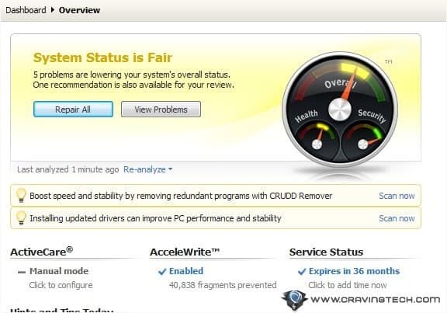Image resolution: width=447 pixels, height=313 pixels.
Task: Open Click to add time now
Action: [x=347, y=285]
